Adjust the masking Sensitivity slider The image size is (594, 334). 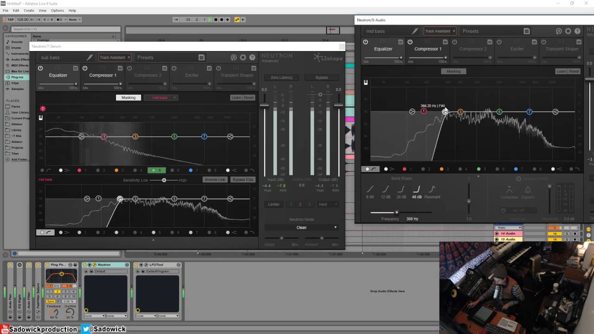point(164,180)
